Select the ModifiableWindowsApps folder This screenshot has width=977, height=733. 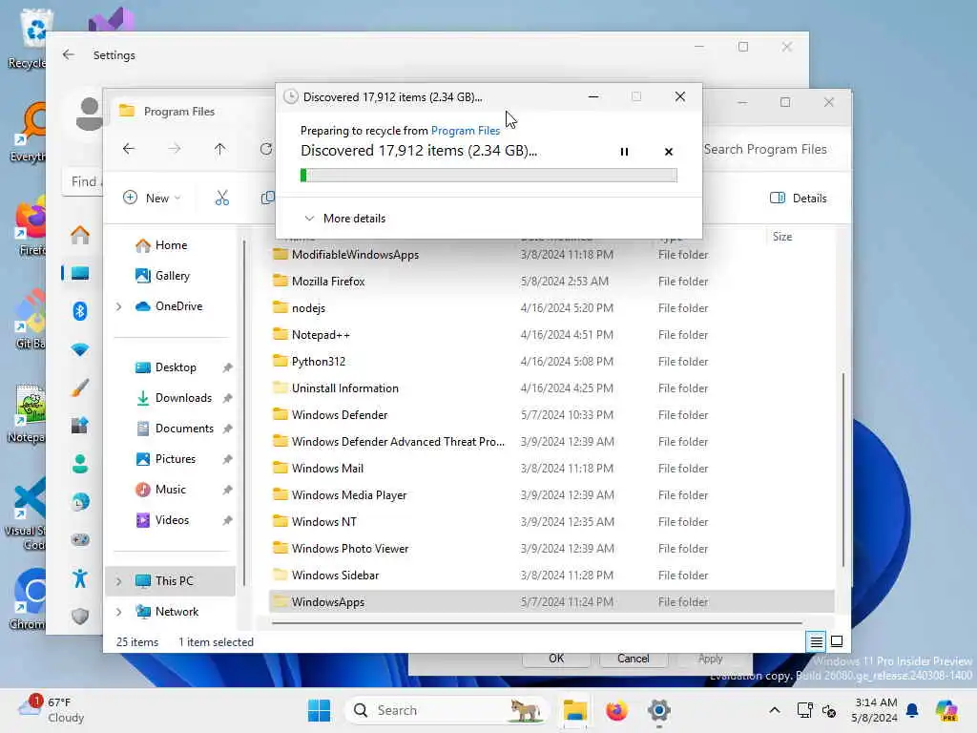tap(551, 254)
